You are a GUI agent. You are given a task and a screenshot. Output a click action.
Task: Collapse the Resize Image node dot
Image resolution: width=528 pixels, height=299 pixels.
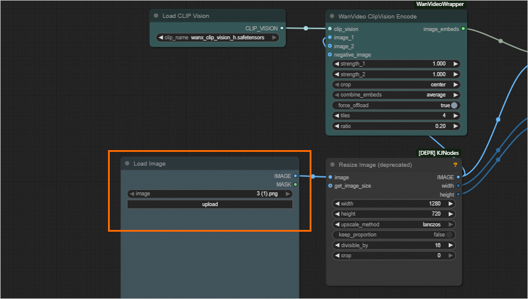332,164
